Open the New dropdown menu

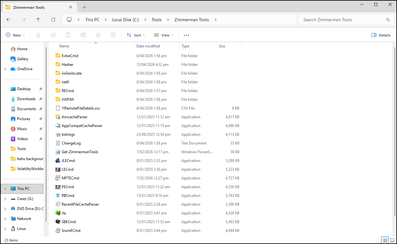tap(15, 35)
